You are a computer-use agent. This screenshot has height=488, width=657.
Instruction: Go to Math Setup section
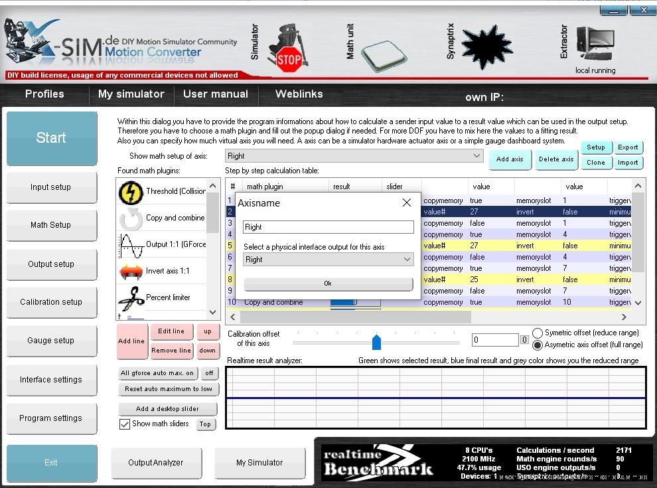click(x=51, y=225)
